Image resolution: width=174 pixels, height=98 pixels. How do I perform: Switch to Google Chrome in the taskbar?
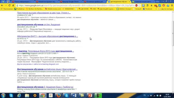tap(43, 96)
